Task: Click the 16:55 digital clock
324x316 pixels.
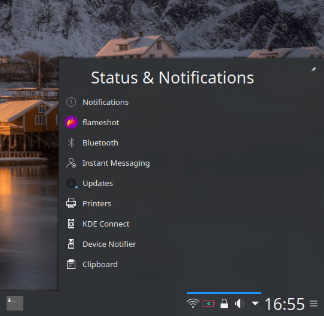Action: (285, 304)
